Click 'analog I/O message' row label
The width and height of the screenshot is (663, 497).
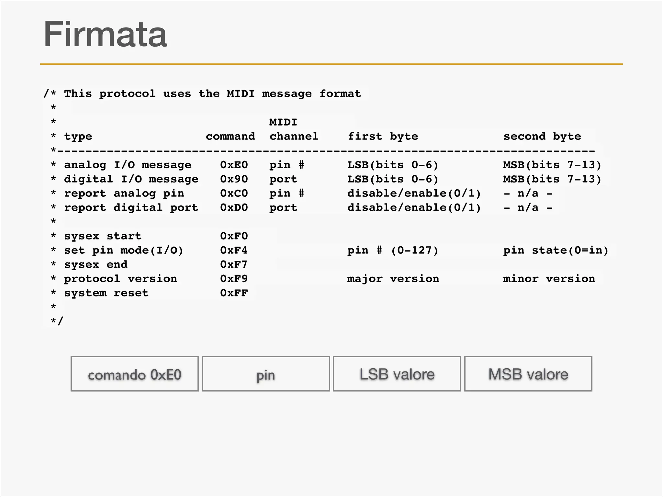pyautogui.click(x=128, y=165)
